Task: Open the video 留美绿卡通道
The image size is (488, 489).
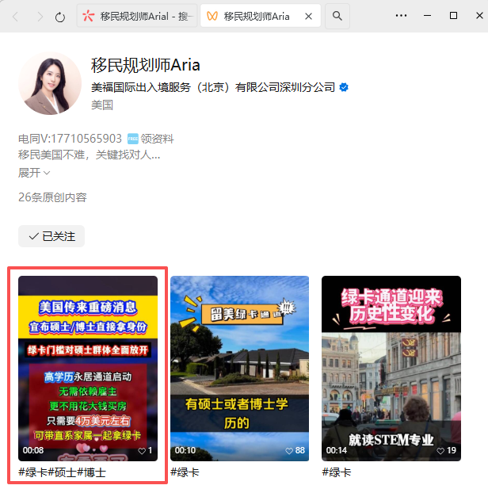Action: (x=239, y=369)
